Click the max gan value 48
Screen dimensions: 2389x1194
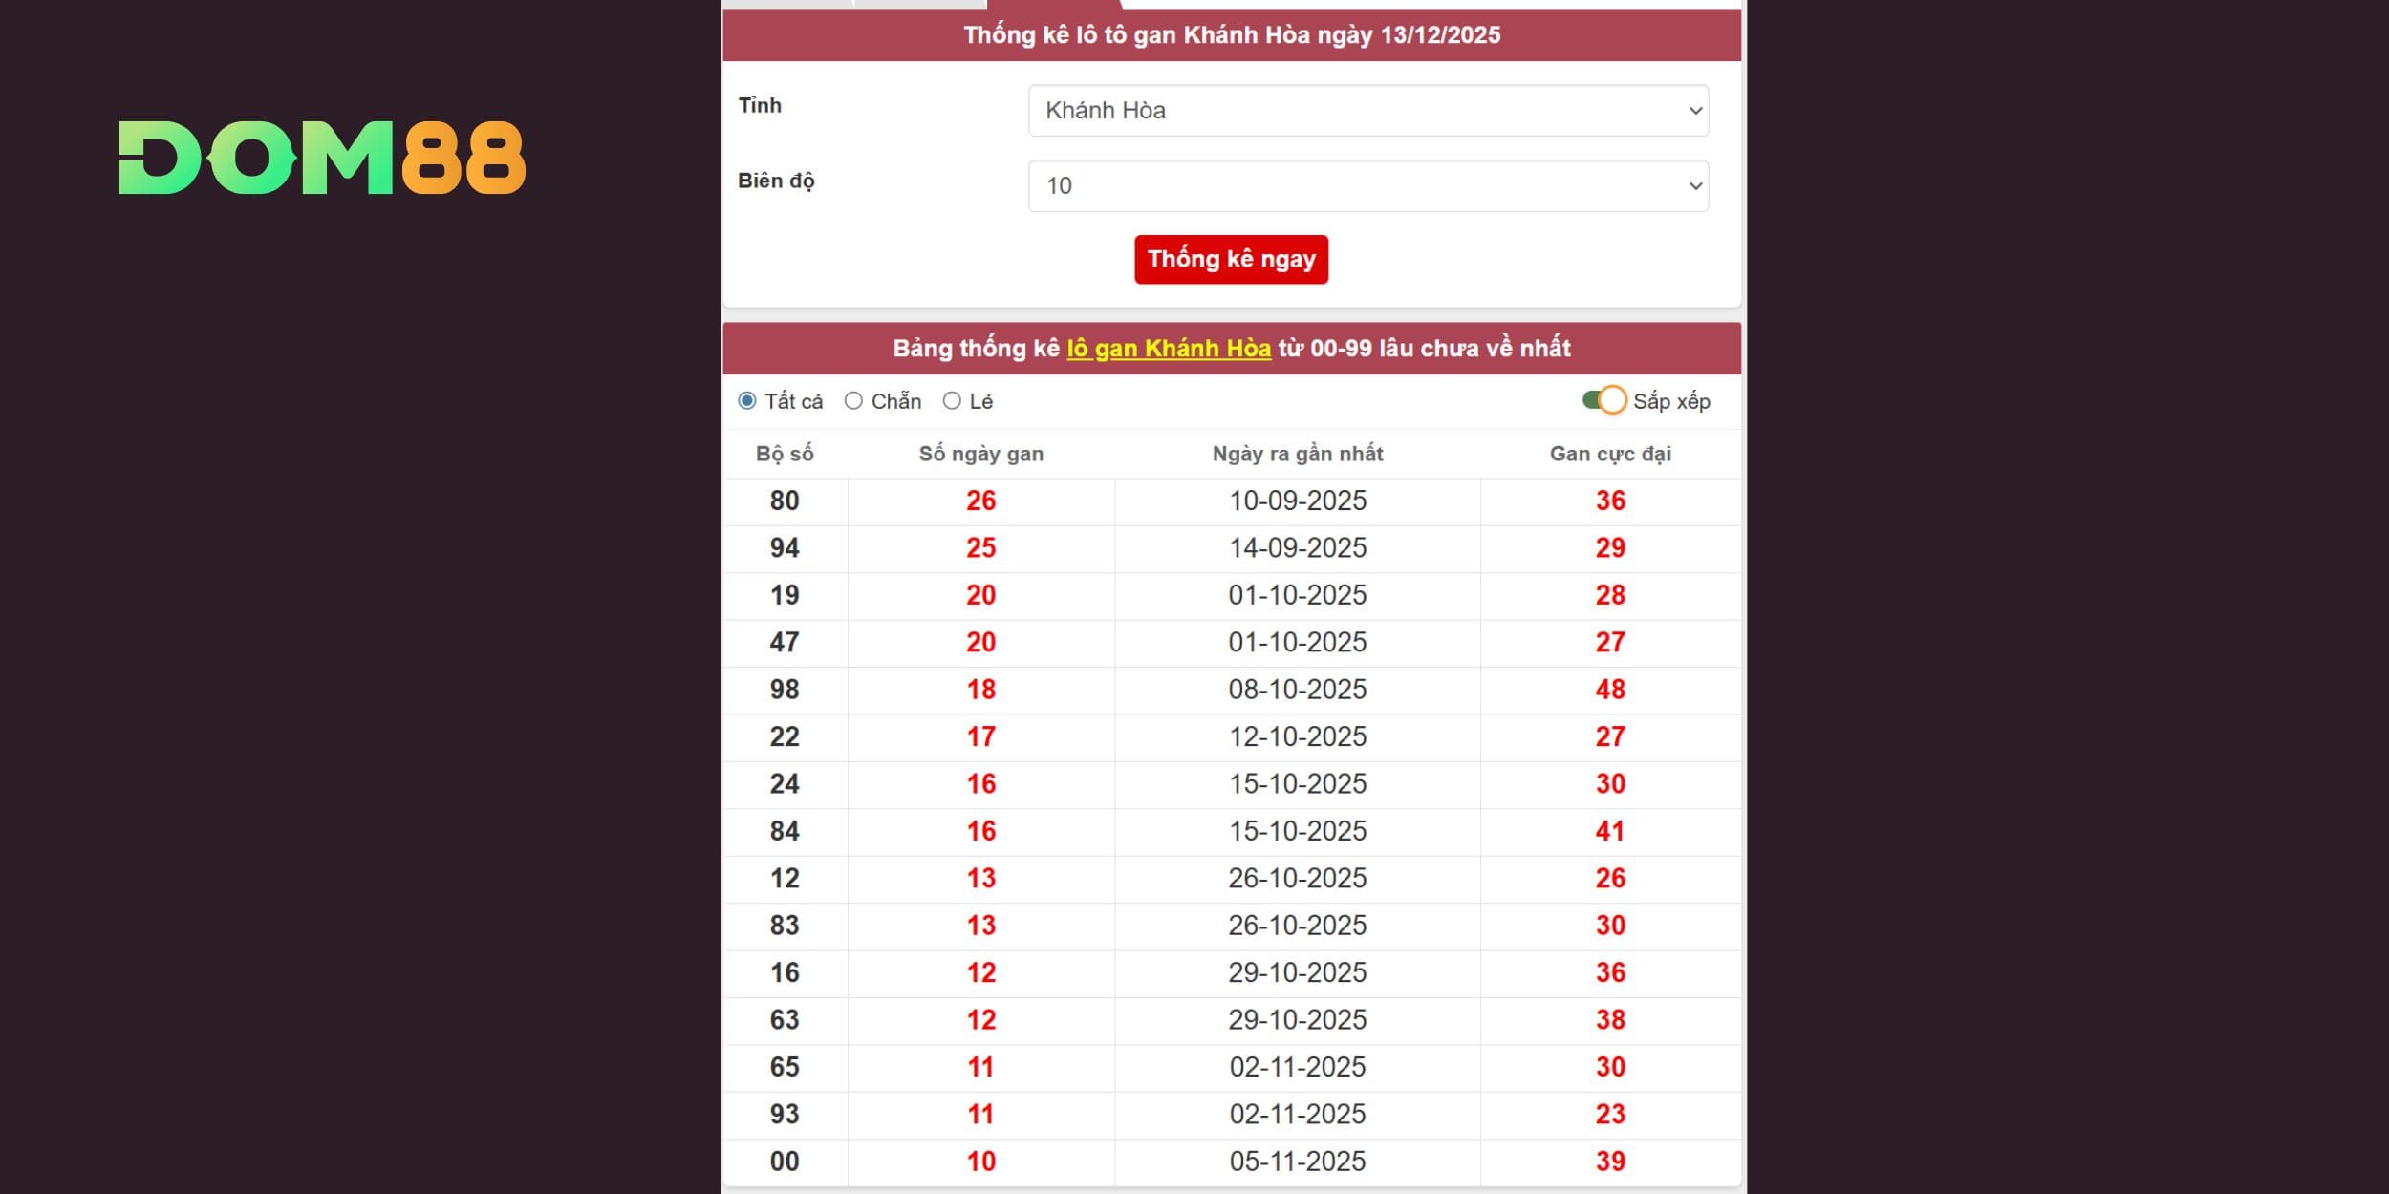(x=1609, y=690)
